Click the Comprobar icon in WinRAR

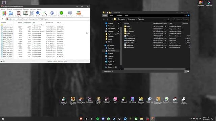click(19, 14)
